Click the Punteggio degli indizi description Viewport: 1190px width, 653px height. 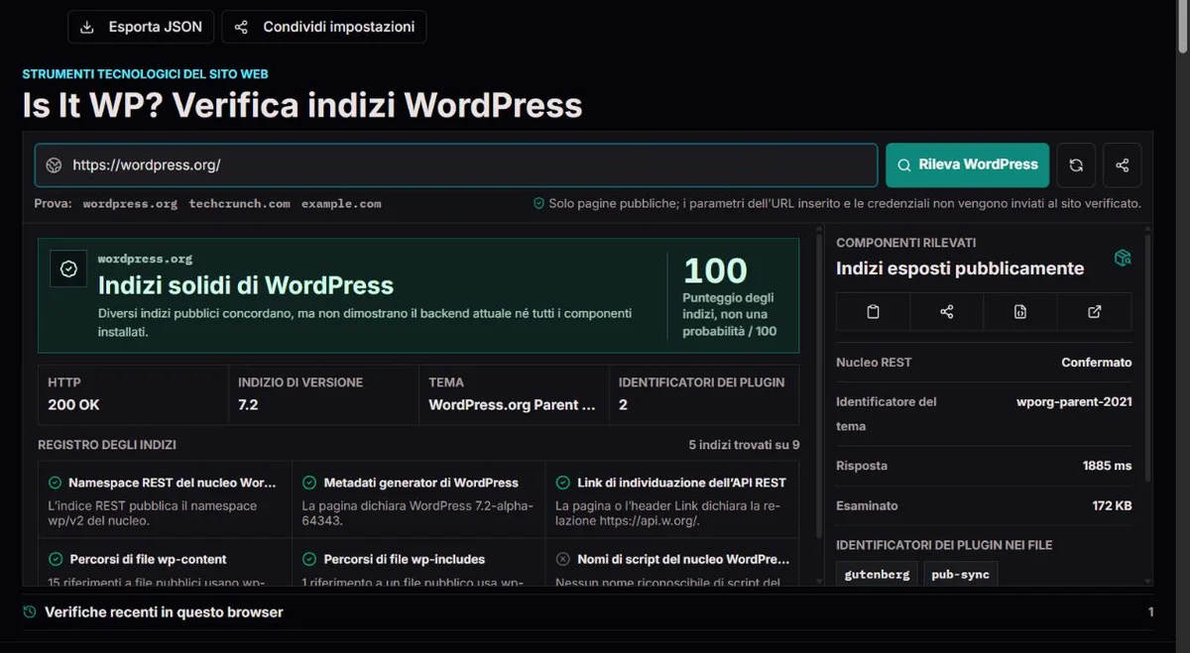(730, 314)
